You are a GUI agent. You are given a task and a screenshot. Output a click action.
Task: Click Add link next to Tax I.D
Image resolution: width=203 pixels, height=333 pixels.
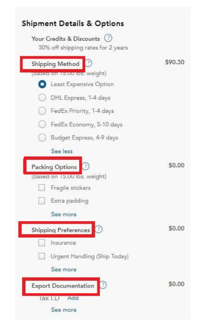coord(73,298)
